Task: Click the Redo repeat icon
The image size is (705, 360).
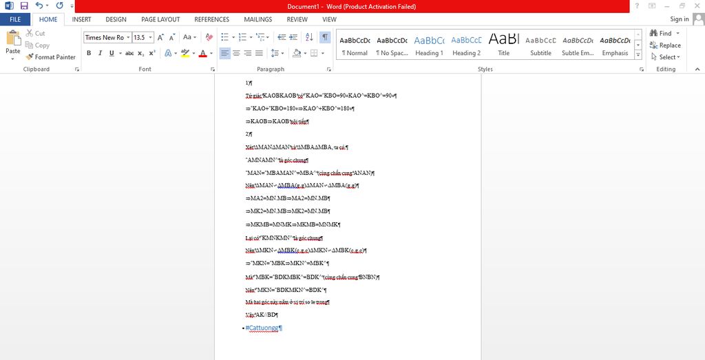Action: tap(59, 6)
